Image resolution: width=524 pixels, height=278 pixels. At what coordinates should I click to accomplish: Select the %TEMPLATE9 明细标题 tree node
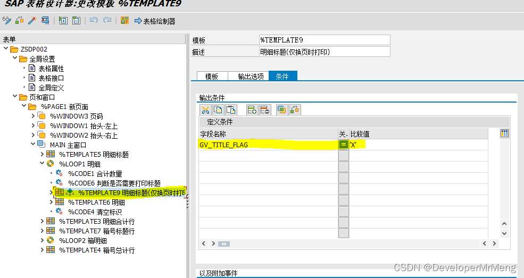click(x=132, y=192)
